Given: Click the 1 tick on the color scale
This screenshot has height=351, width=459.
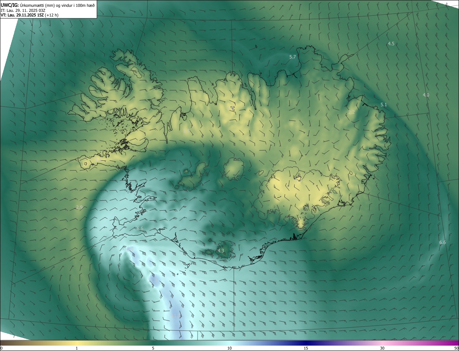Looking at the screenshot, I should point(77,348).
